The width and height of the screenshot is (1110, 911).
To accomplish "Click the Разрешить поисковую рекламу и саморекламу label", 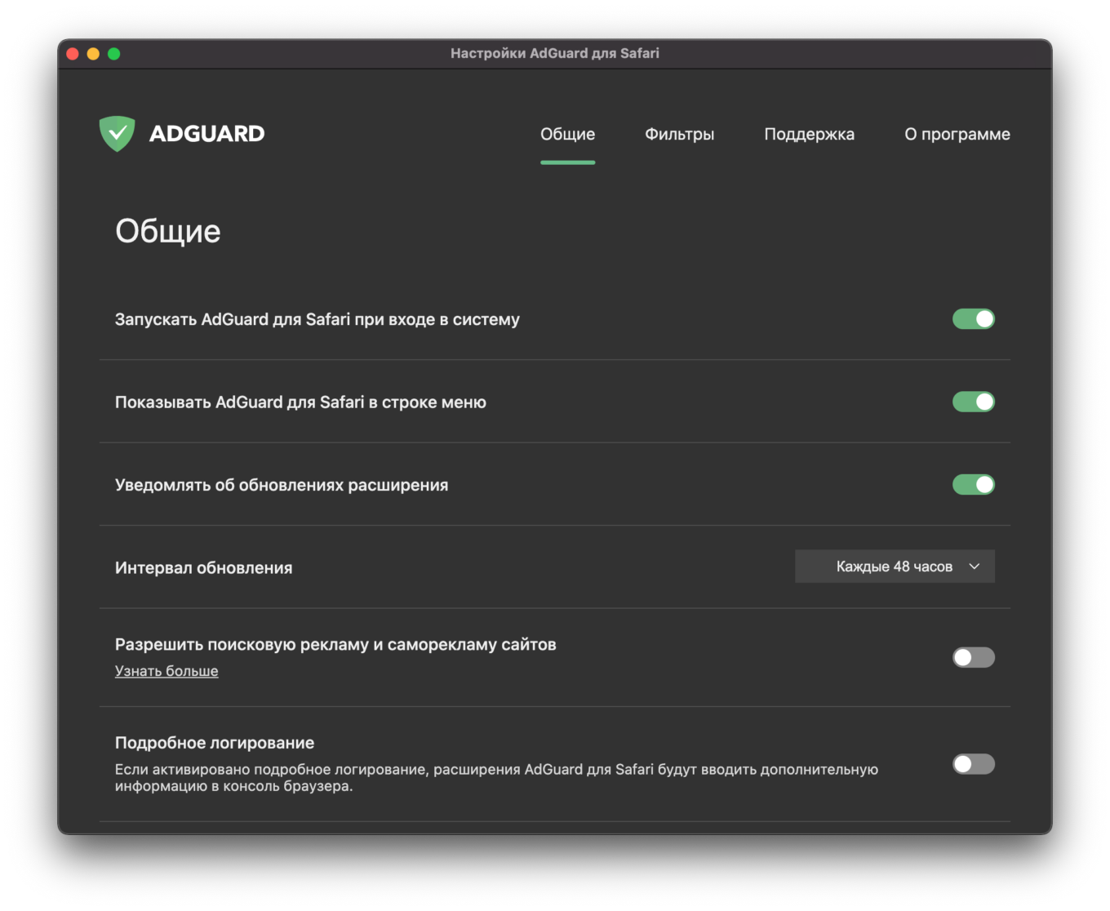I will pyautogui.click(x=335, y=645).
